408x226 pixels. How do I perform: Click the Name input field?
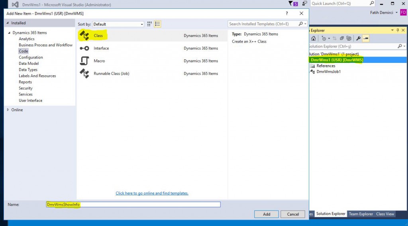[x=133, y=205]
